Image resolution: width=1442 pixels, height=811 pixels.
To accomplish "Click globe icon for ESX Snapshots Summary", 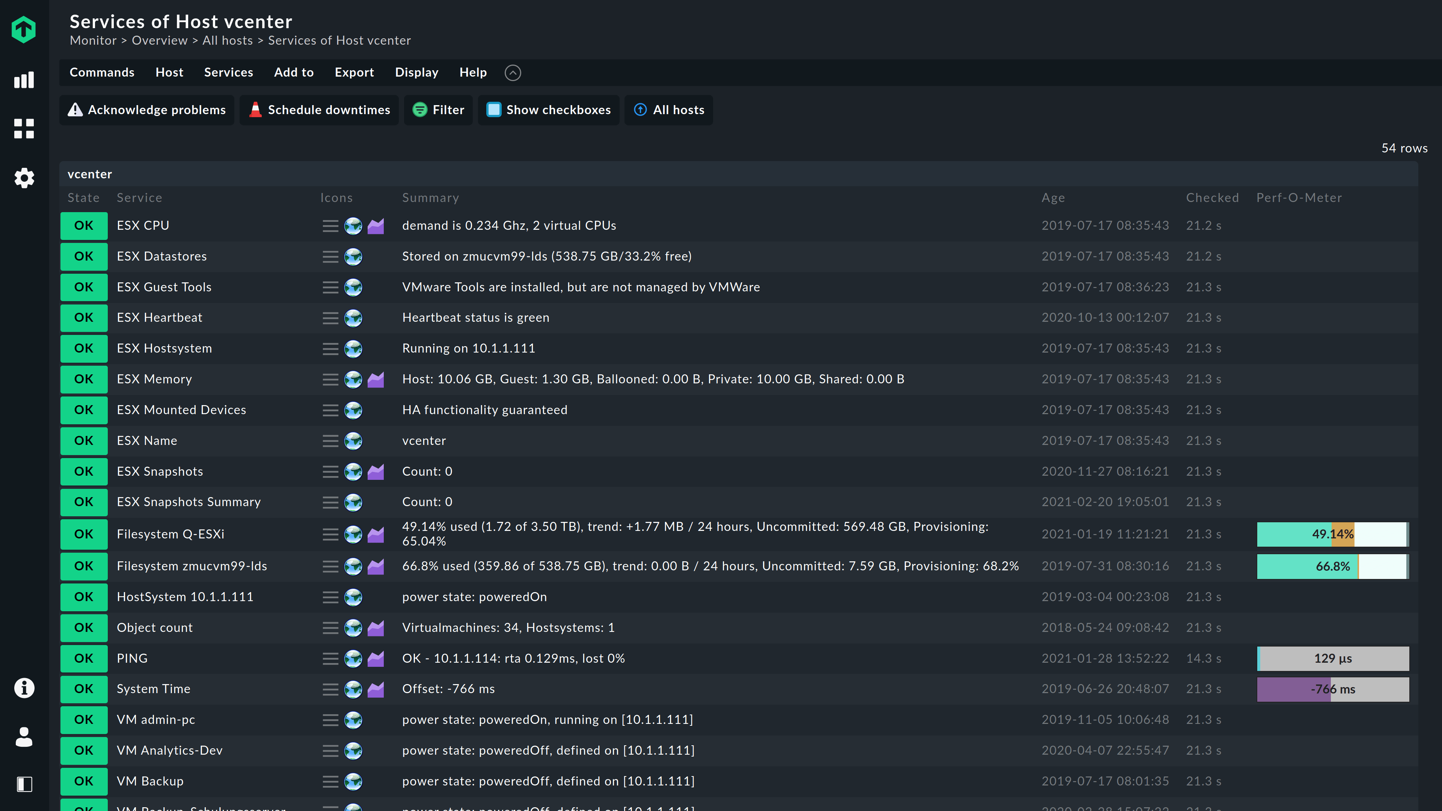I will [x=353, y=503].
